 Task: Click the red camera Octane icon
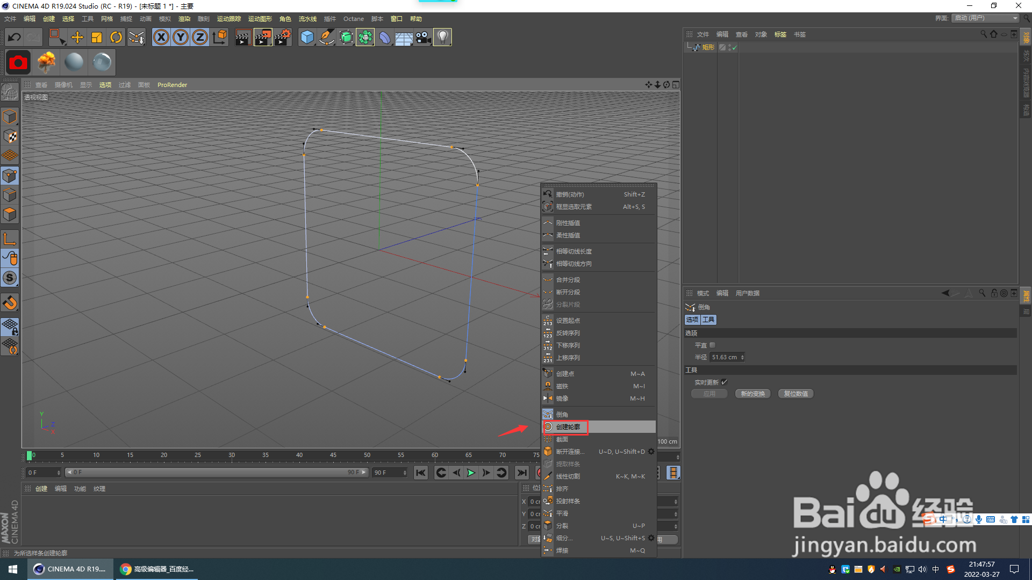click(x=18, y=62)
